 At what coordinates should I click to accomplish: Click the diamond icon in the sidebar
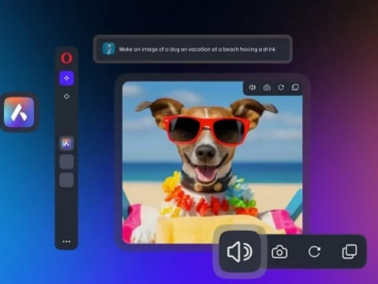(66, 96)
